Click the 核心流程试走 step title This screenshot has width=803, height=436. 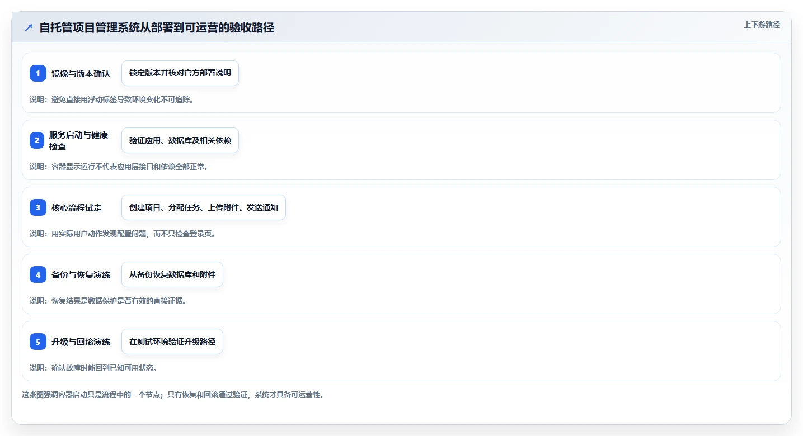(77, 207)
